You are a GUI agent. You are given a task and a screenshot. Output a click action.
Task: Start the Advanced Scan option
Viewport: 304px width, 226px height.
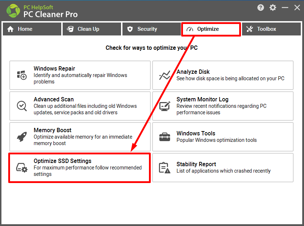click(x=80, y=106)
